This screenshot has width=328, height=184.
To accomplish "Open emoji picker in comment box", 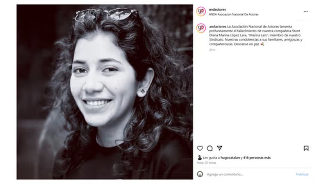I will [200, 174].
